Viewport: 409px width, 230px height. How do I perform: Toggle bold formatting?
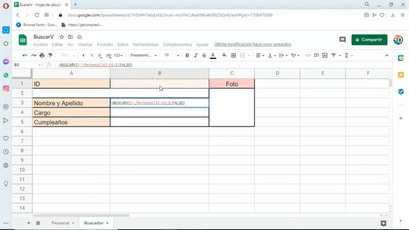click(187, 56)
